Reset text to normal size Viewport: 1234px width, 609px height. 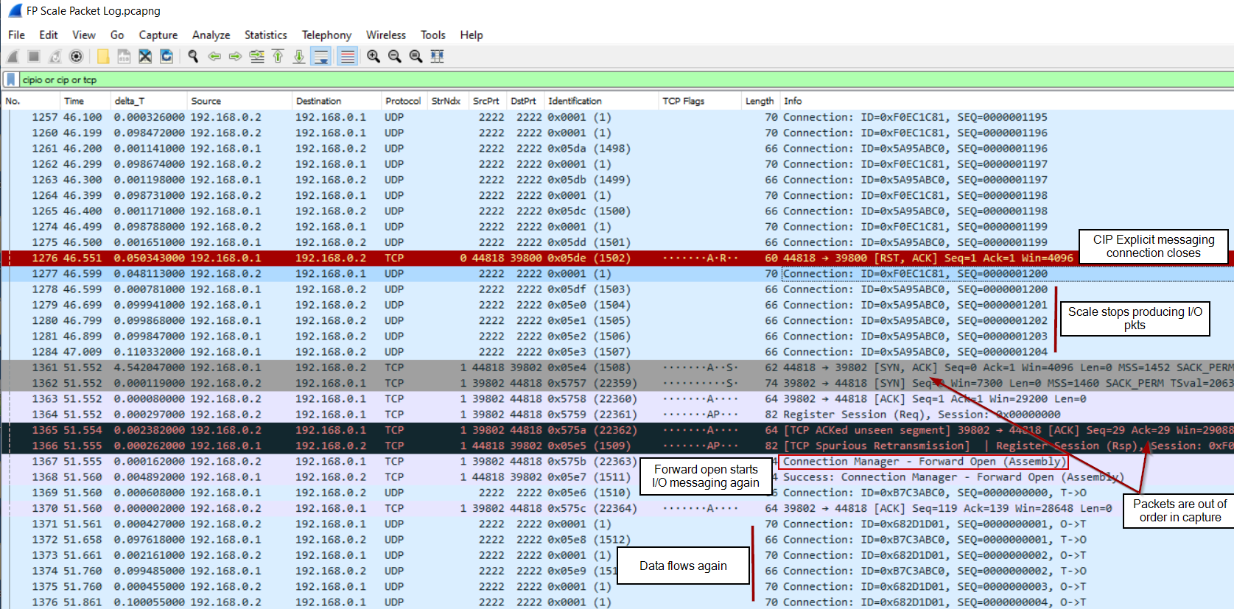click(x=416, y=56)
